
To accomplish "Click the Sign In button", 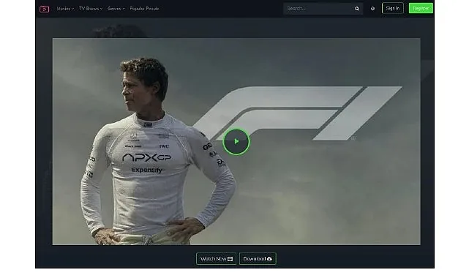I will point(392,8).
